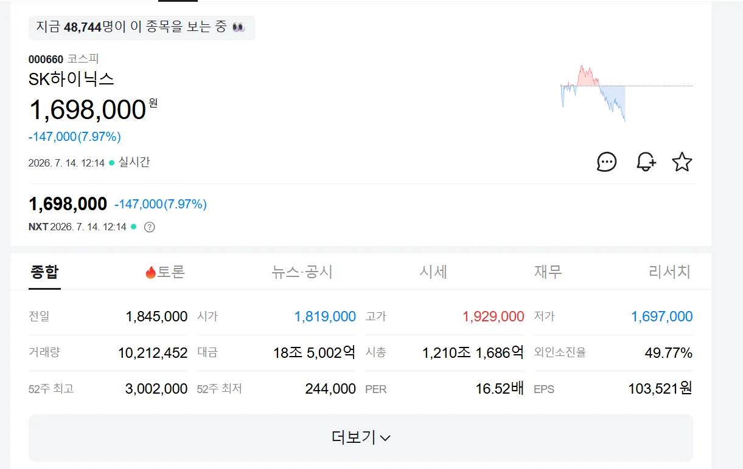
Task: Go to the 시세 tab
Action: pyautogui.click(x=433, y=272)
